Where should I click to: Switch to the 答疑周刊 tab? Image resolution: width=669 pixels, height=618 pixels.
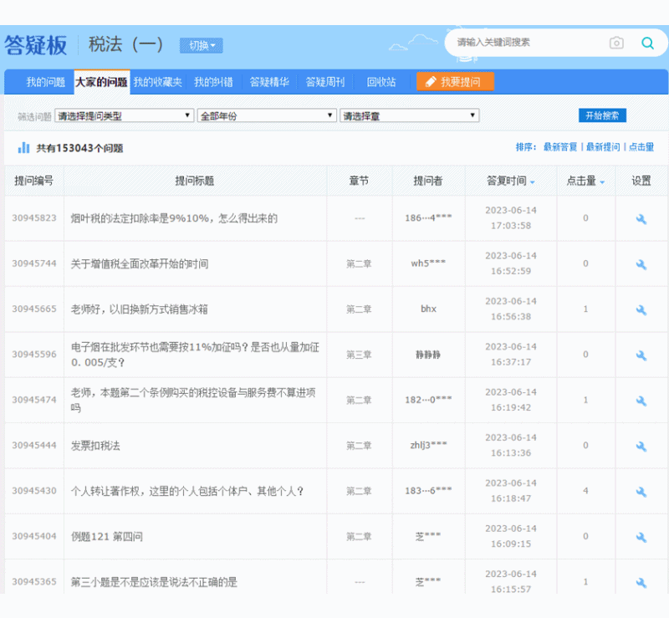point(324,81)
